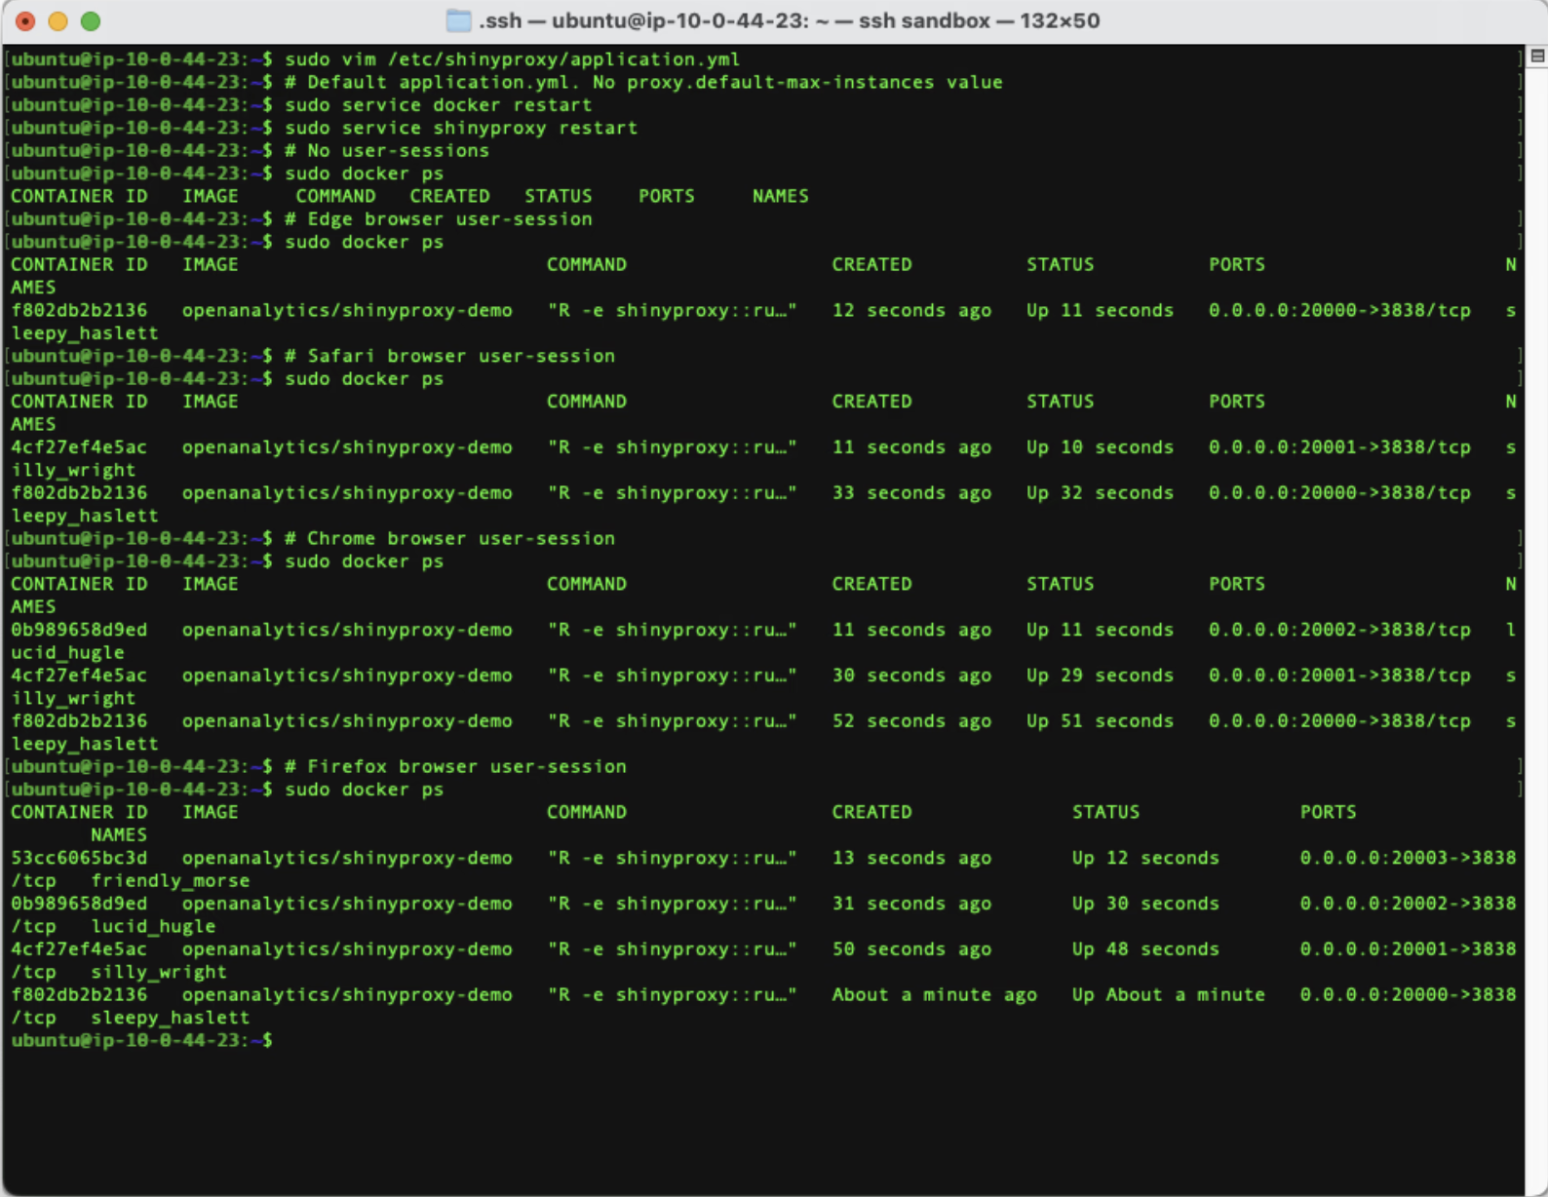Image resolution: width=1548 pixels, height=1197 pixels.
Task: Click the 'Up About a minute' status
Action: (x=1168, y=994)
